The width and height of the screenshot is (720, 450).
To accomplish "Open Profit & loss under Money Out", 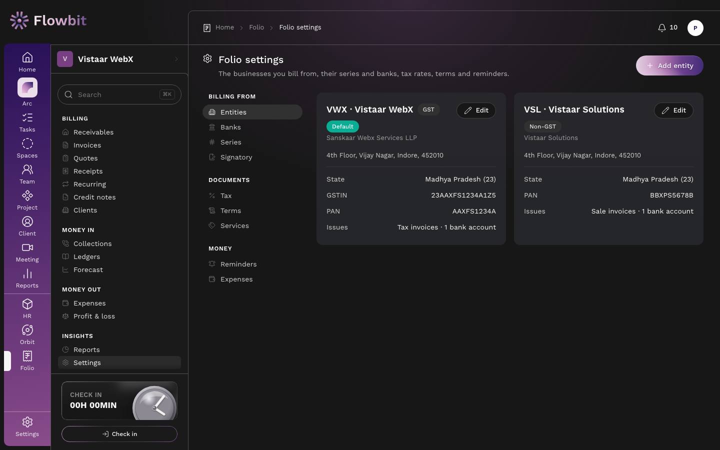I will coord(119,316).
